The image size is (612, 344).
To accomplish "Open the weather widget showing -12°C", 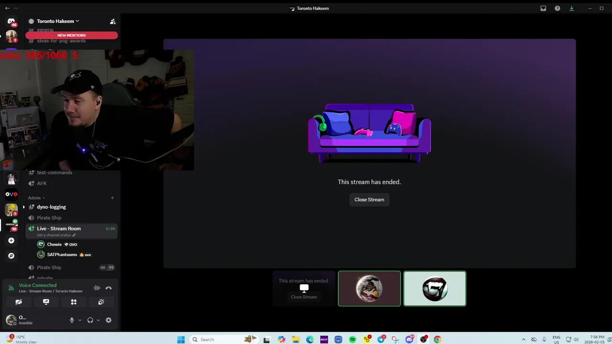I will tap(22, 339).
